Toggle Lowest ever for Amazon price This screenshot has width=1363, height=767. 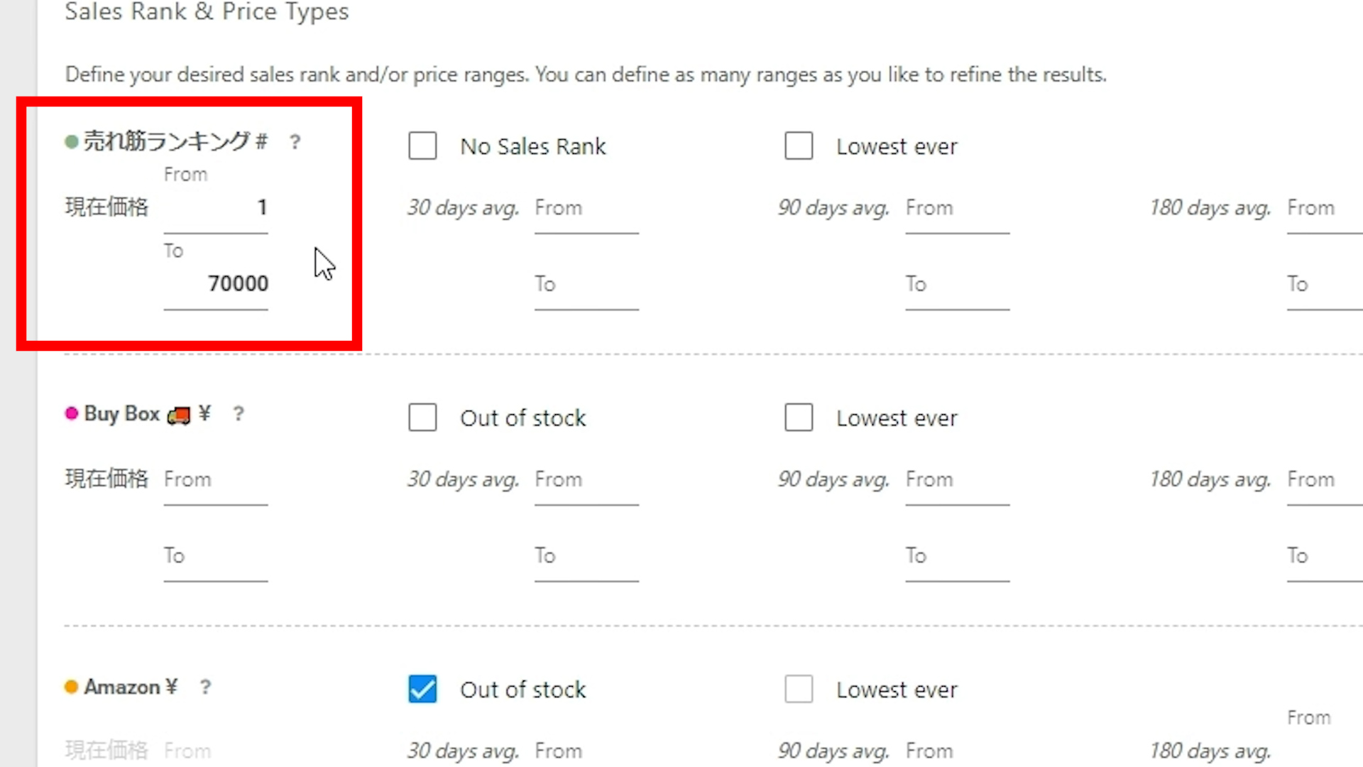point(799,689)
